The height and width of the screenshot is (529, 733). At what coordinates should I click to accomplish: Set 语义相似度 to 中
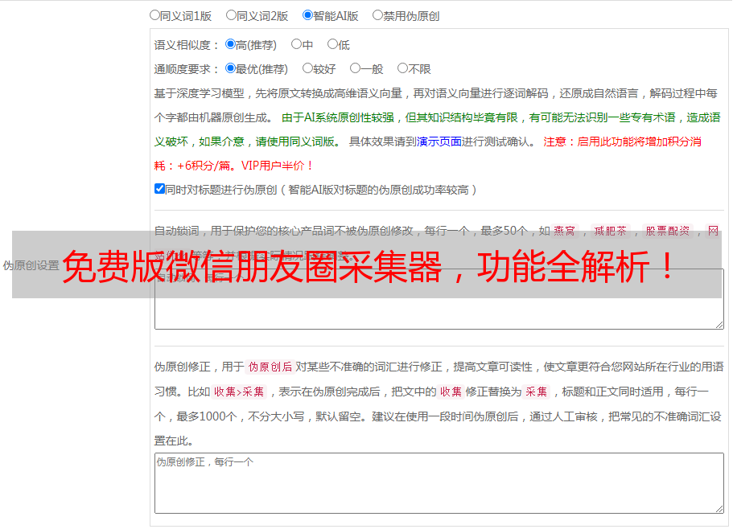(x=296, y=44)
